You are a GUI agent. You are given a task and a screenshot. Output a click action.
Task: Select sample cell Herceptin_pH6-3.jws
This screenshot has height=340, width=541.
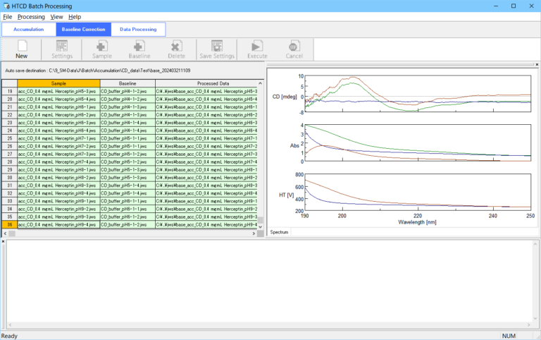[58, 123]
